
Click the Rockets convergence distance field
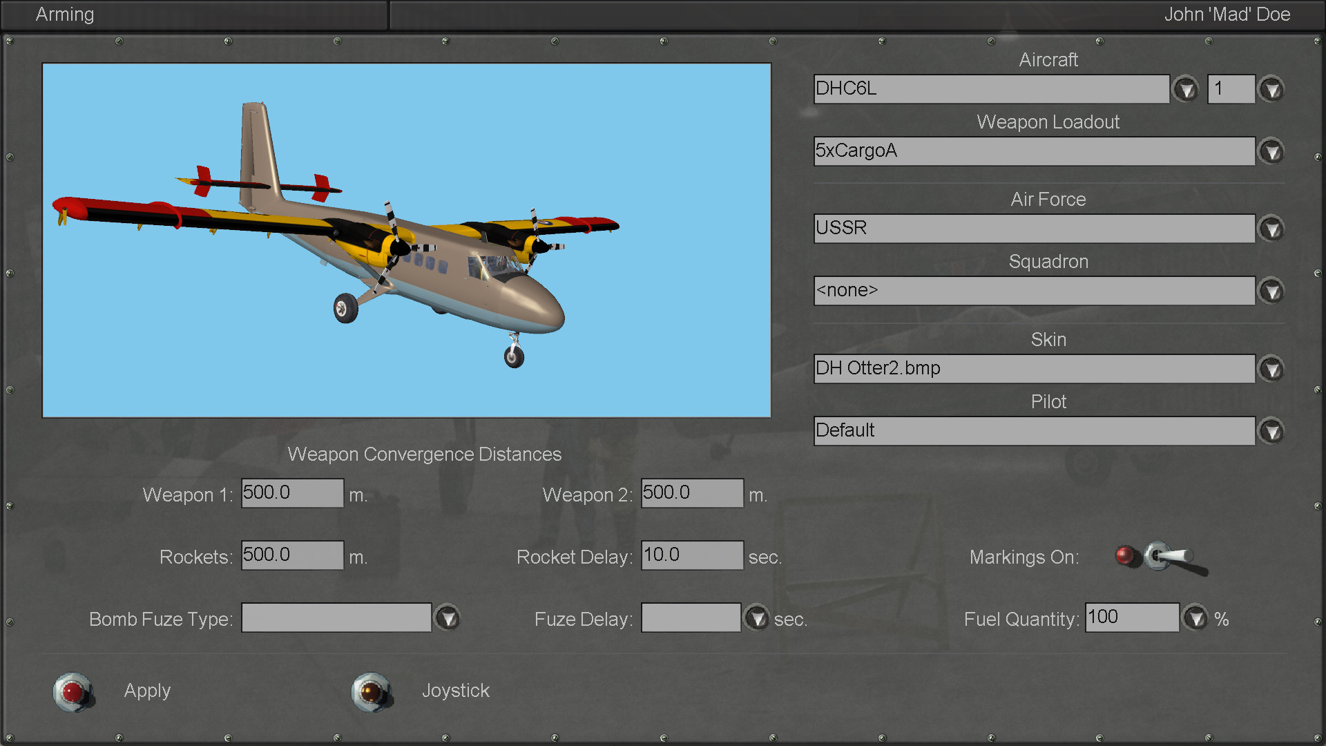click(292, 555)
